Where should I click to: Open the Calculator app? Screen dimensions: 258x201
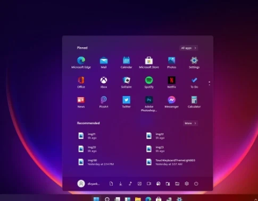pos(194,102)
